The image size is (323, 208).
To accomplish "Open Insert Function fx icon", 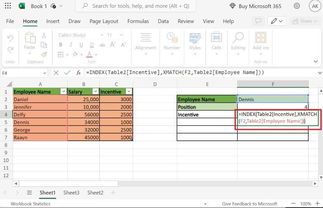I will coord(78,73).
